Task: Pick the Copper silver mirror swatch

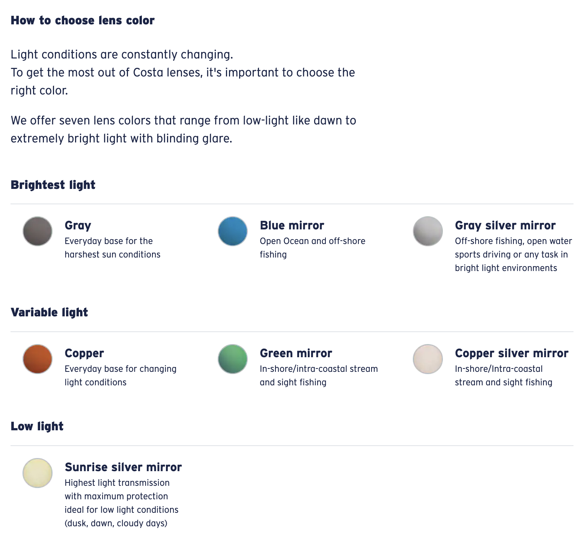Action: pos(428,359)
